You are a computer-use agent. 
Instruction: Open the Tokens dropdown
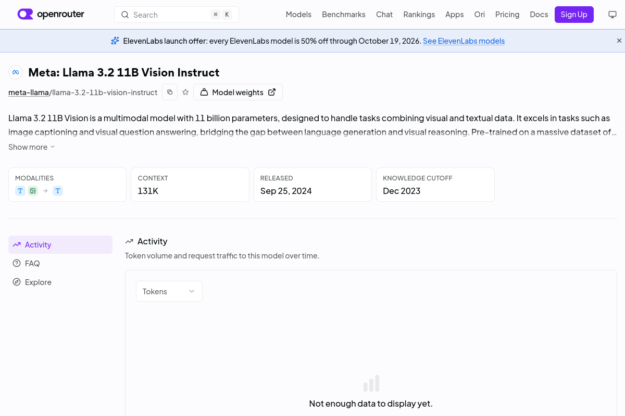(x=169, y=291)
